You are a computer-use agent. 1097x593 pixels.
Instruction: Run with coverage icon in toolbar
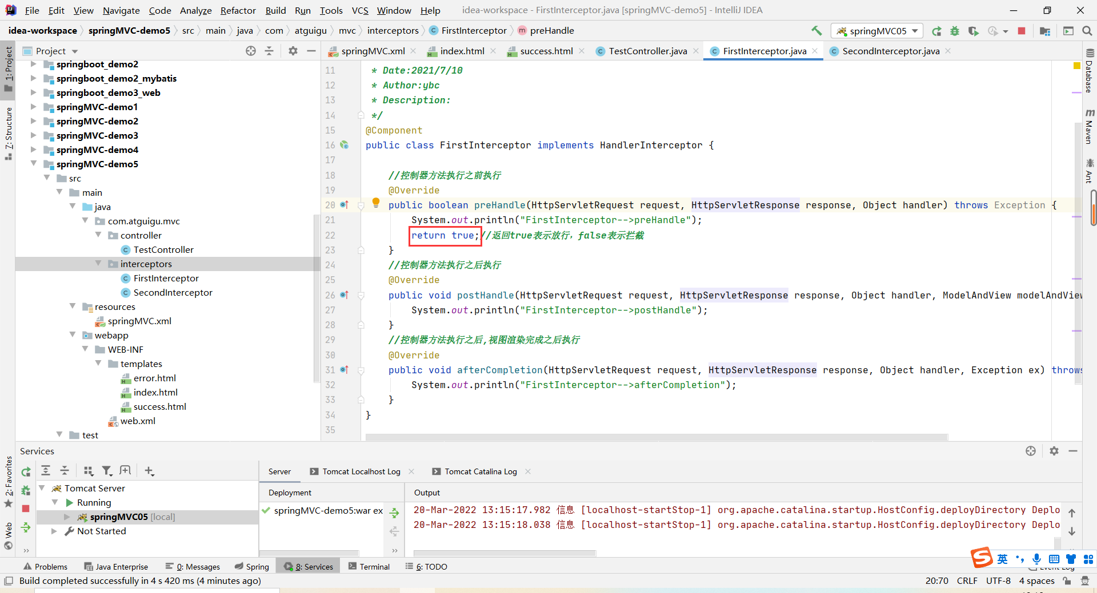coord(974,31)
